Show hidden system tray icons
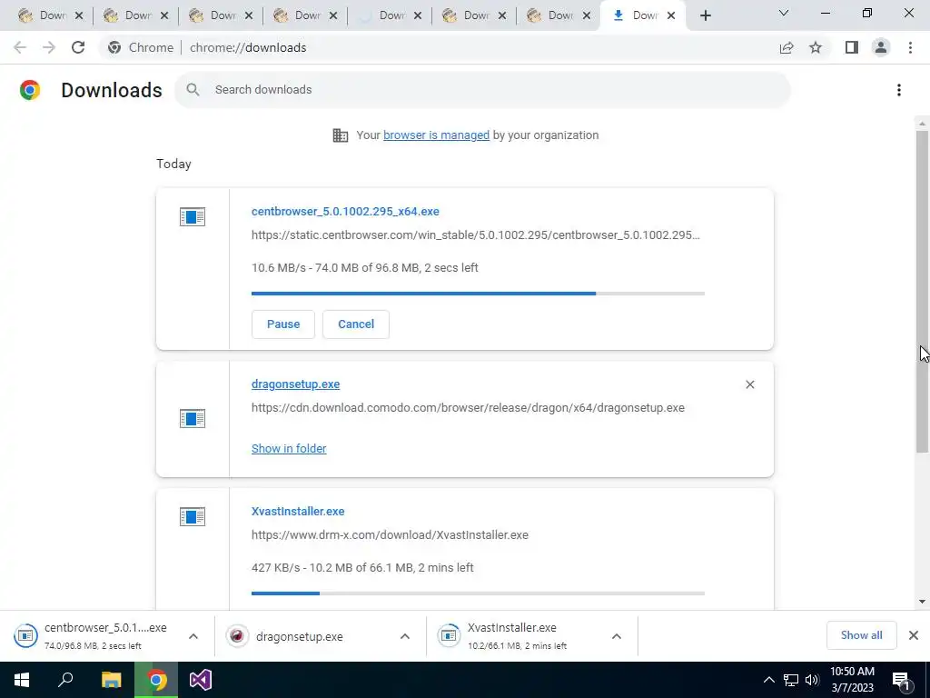The image size is (930, 698). [768, 680]
